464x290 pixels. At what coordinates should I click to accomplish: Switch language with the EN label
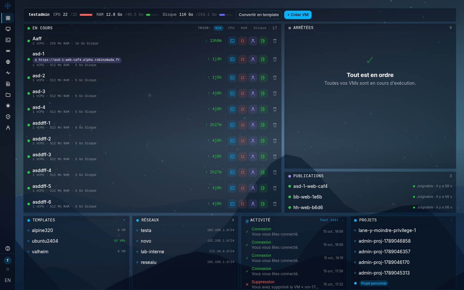coord(8,280)
